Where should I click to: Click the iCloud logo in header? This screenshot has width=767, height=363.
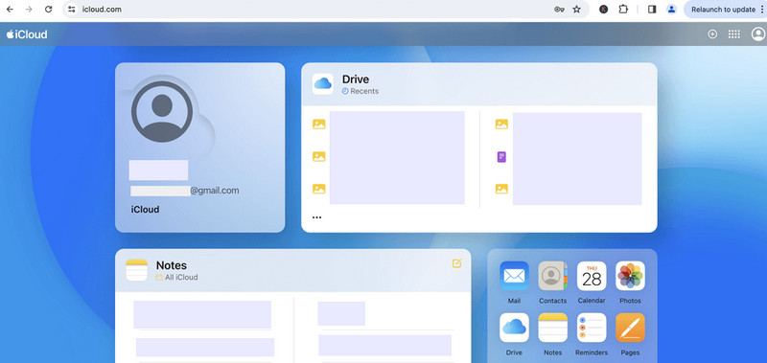pyautogui.click(x=27, y=34)
